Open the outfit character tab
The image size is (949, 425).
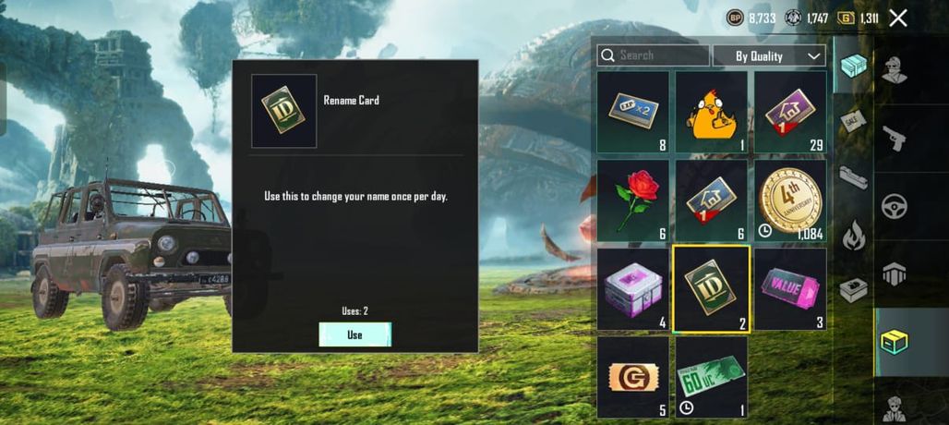coord(894,69)
